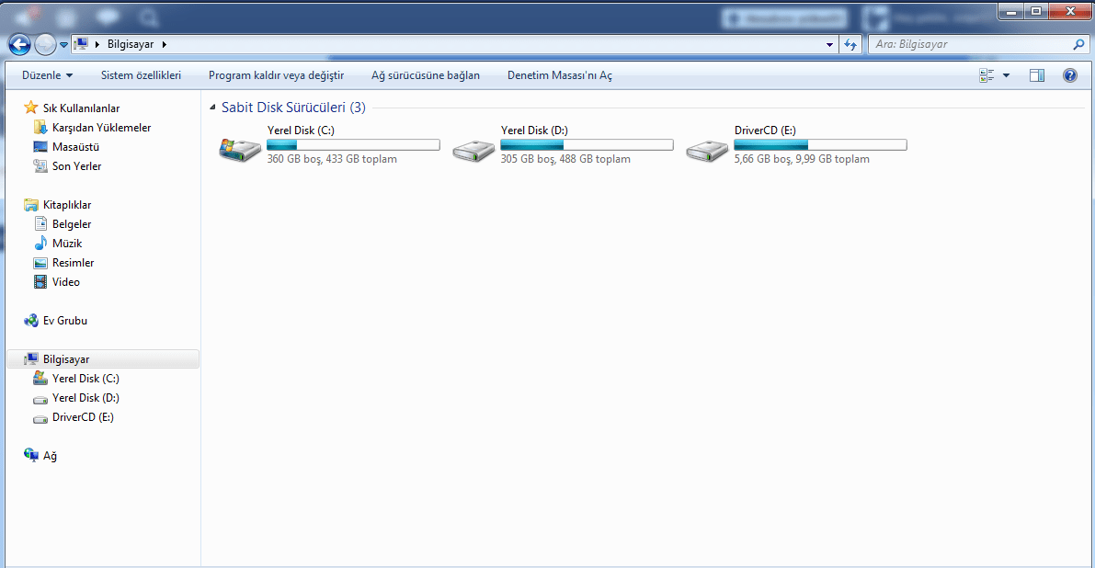Open the recent pages dropdown arrow
The image size is (1095, 568).
[63, 45]
